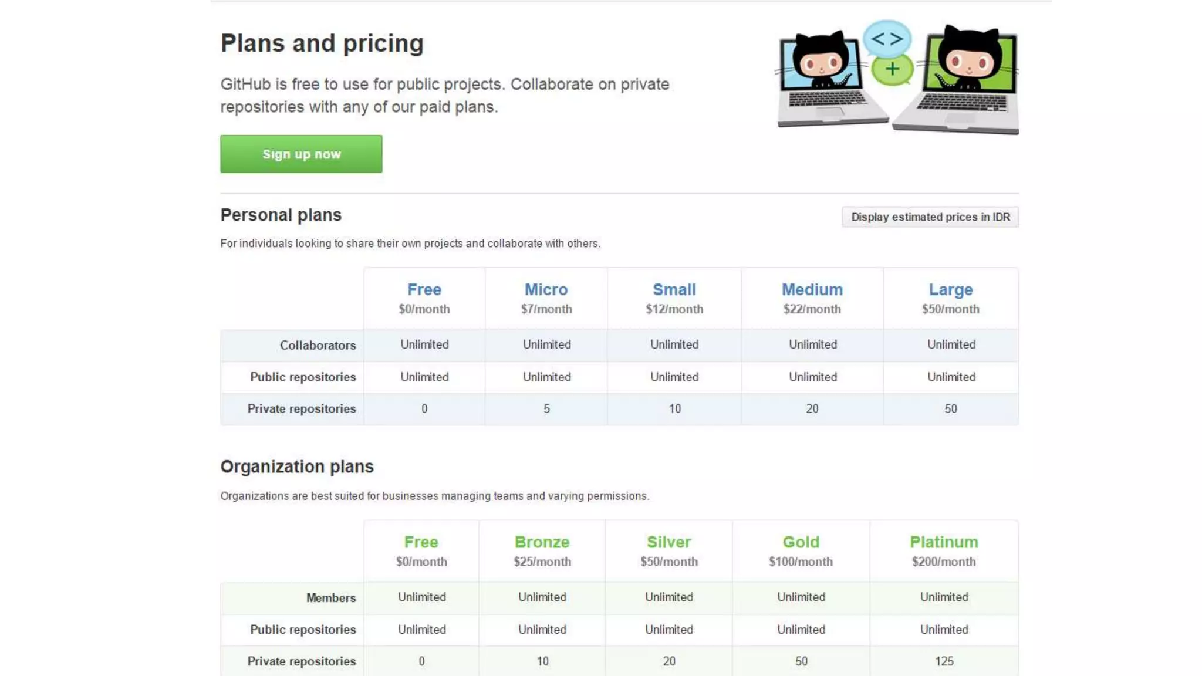The width and height of the screenshot is (1202, 676).
Task: Click the blue code brackets speech bubble
Action: click(887, 39)
